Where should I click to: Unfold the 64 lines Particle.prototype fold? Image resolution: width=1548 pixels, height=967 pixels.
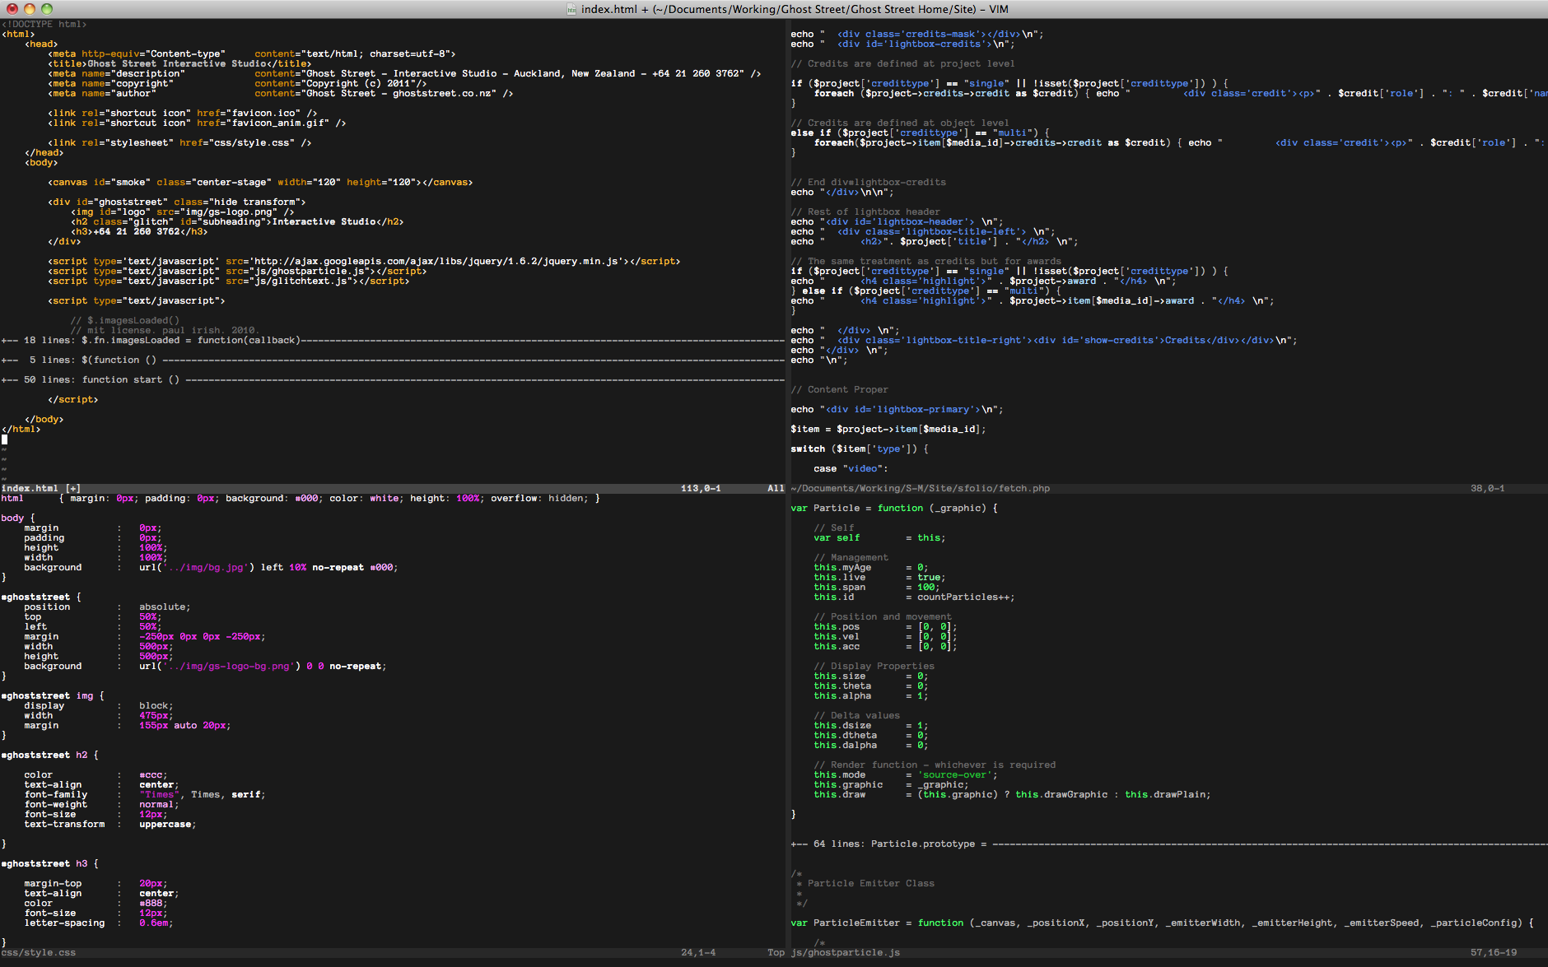(x=1169, y=844)
